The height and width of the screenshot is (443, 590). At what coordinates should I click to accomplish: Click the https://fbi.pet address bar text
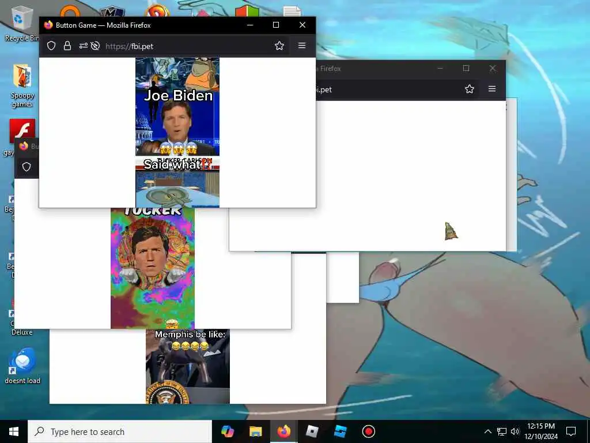129,46
